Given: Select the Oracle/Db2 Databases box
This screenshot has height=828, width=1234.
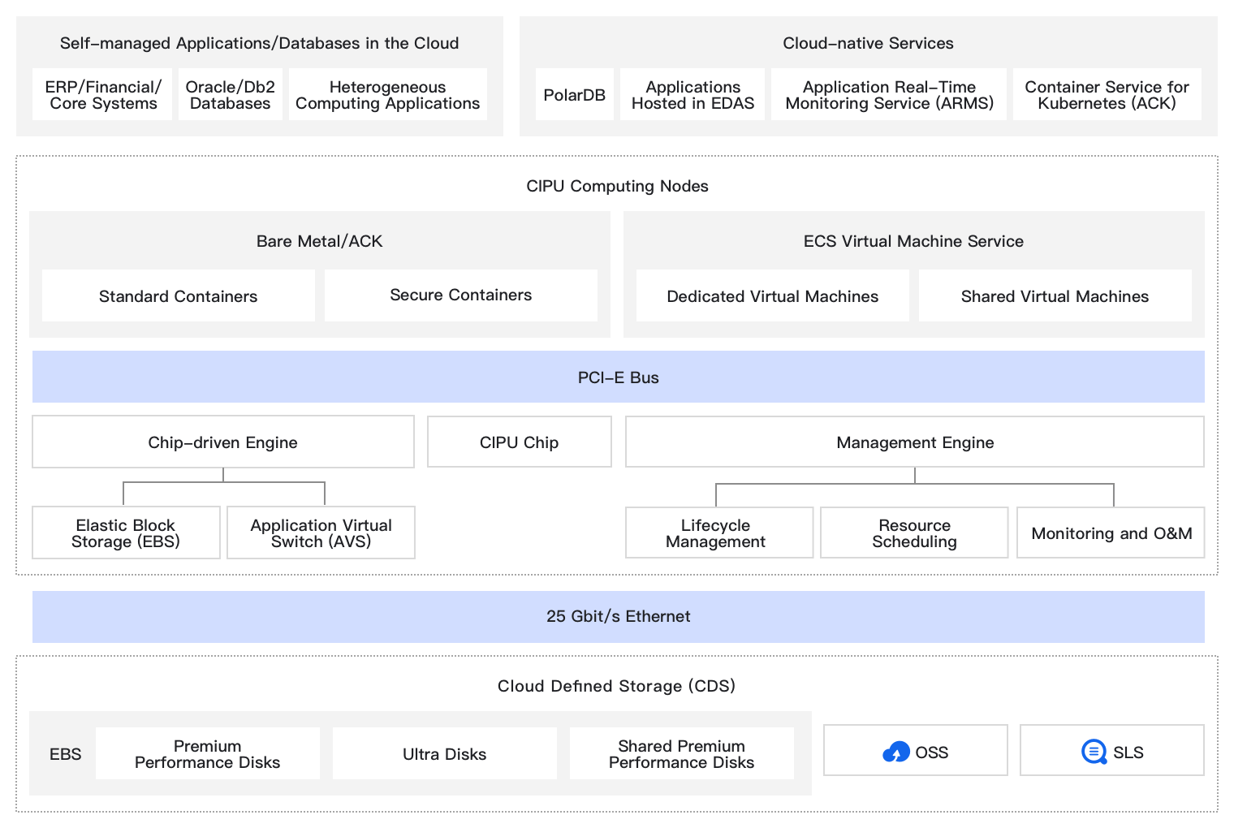Looking at the screenshot, I should [x=230, y=95].
